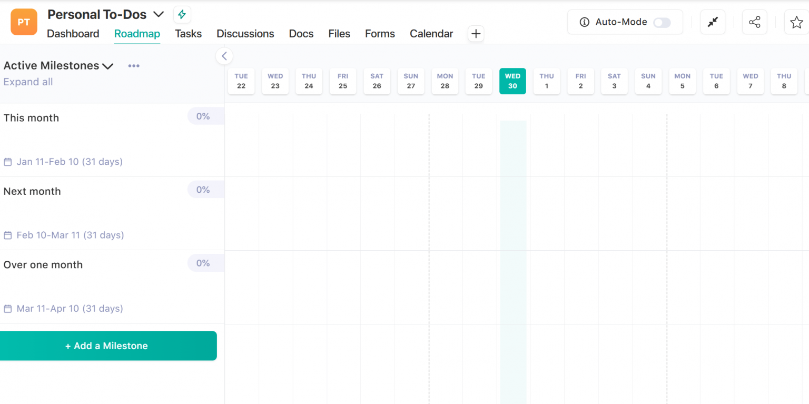Open the Personal To-Dos dropdown

(x=158, y=14)
